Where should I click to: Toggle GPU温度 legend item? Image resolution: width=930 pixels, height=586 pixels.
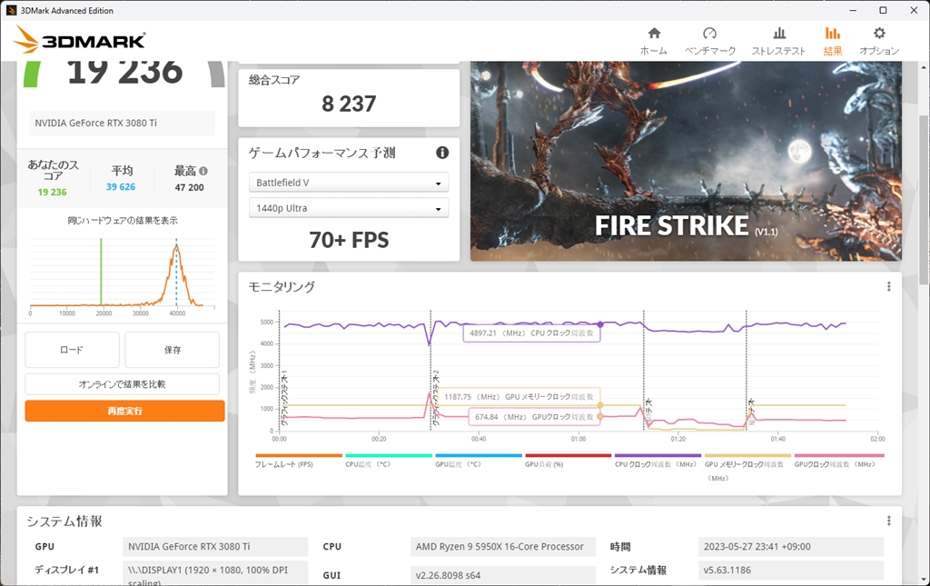point(478,461)
